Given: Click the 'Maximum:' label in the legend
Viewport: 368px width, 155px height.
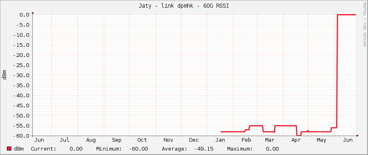Looking at the screenshot, I should pos(240,149).
